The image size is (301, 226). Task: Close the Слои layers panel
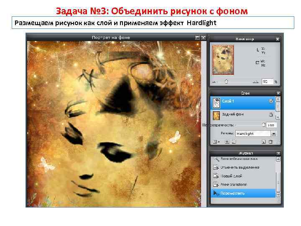[278, 93]
